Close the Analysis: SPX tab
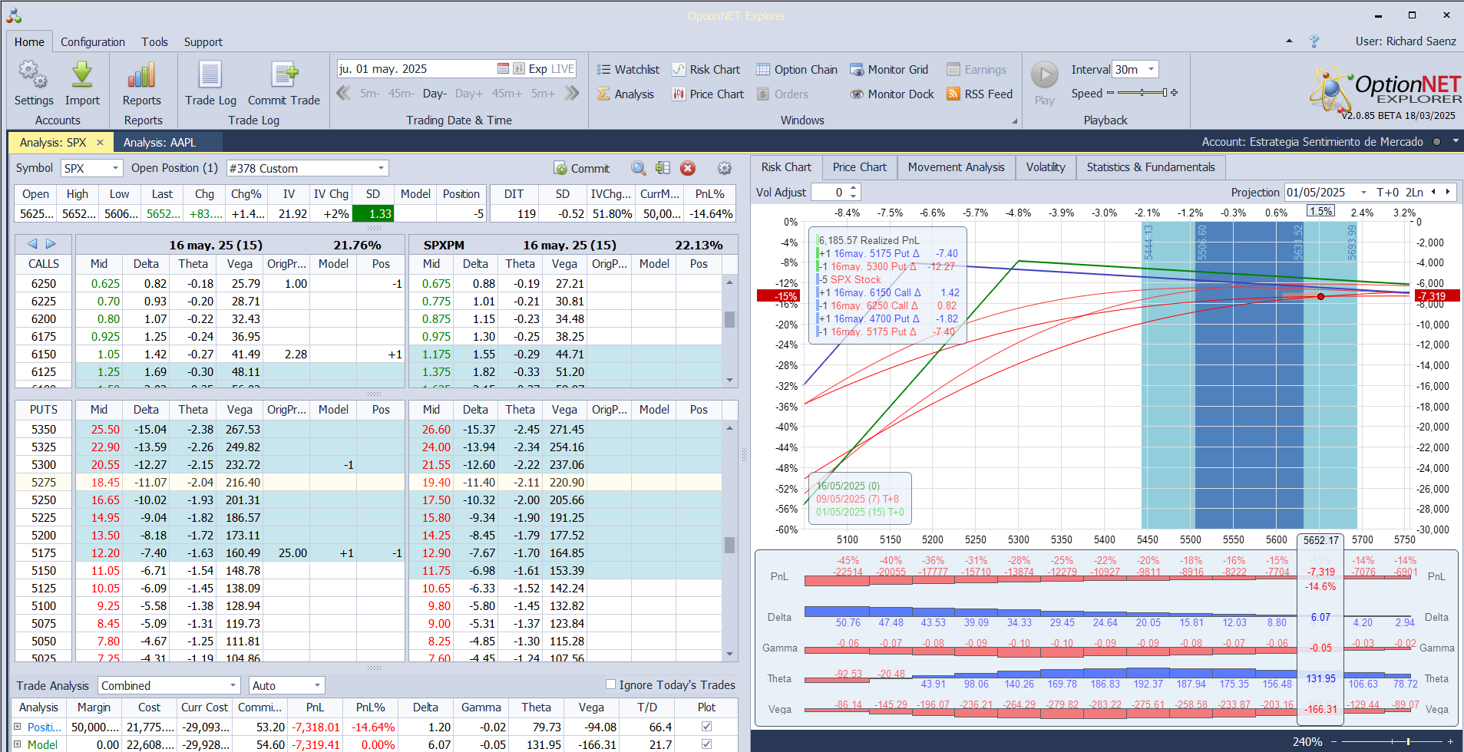This screenshot has height=752, width=1464. pyautogui.click(x=100, y=142)
